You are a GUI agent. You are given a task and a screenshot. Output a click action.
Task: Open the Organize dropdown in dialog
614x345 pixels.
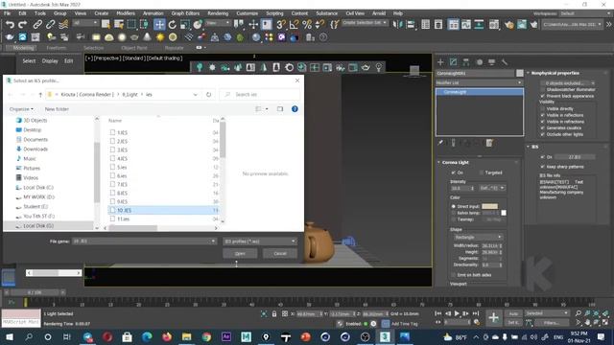[21, 109]
